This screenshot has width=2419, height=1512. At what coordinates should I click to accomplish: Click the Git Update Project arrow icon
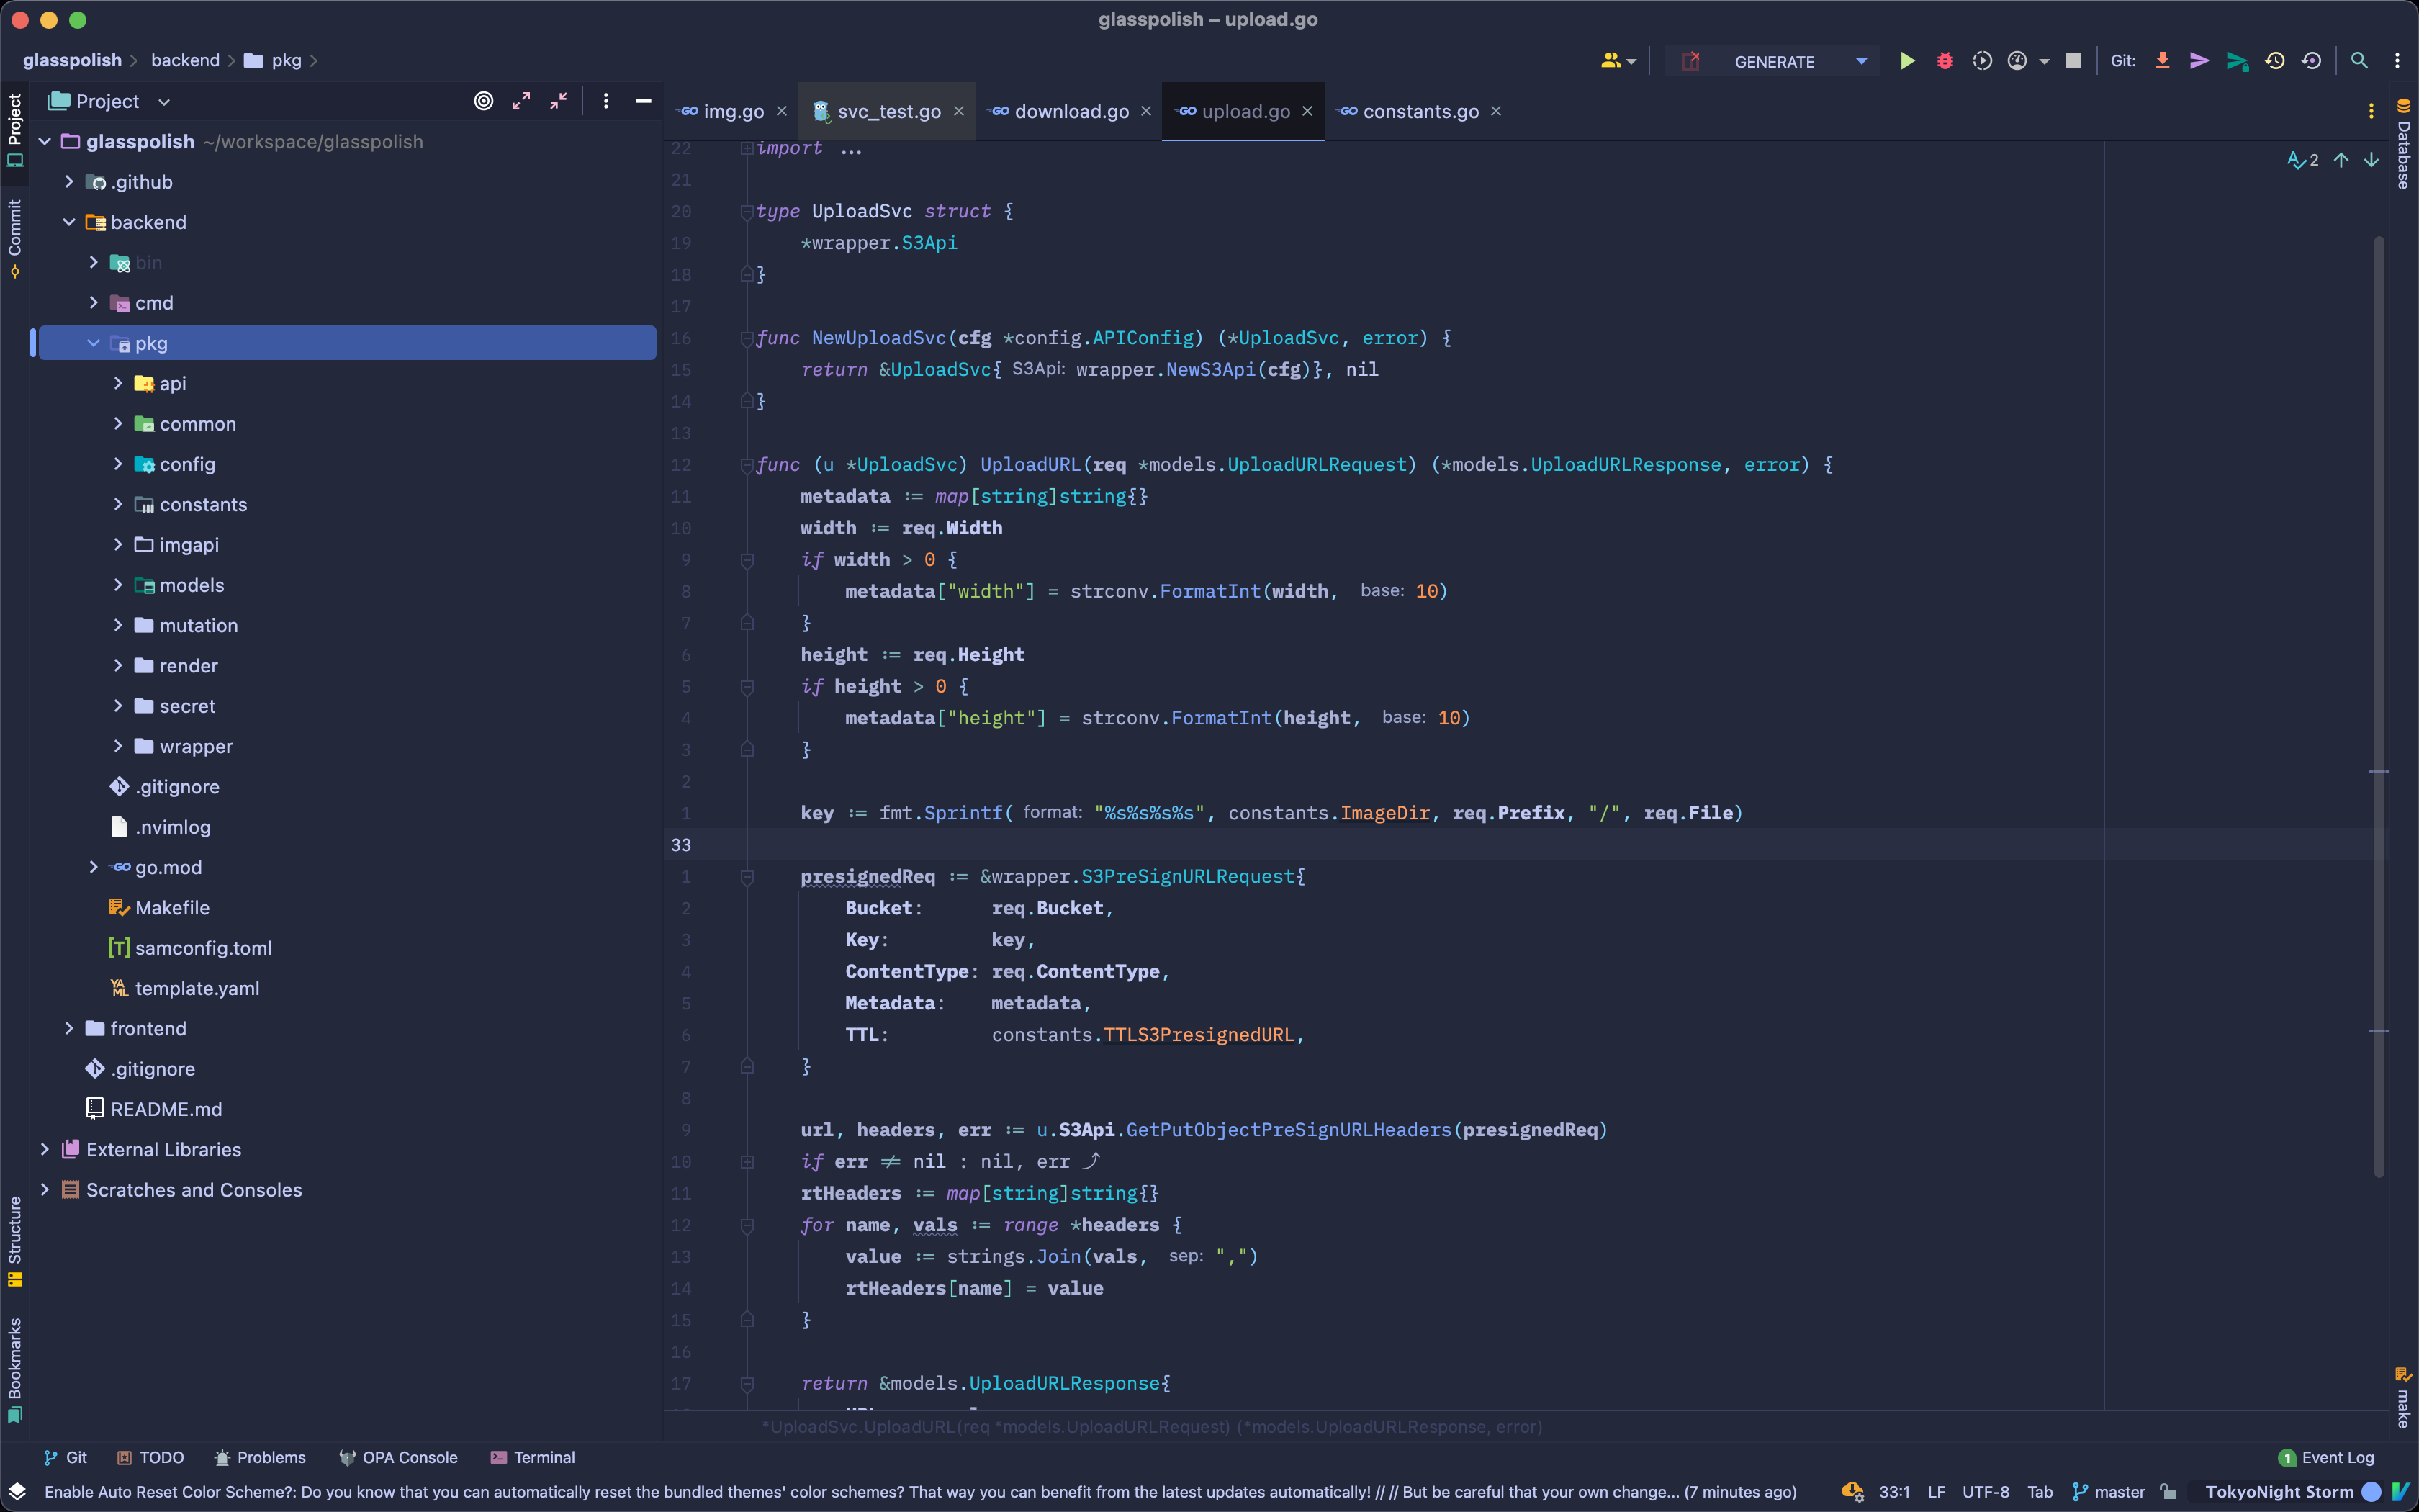[2161, 61]
